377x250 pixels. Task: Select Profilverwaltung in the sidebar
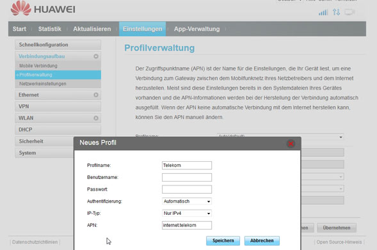pos(58,75)
